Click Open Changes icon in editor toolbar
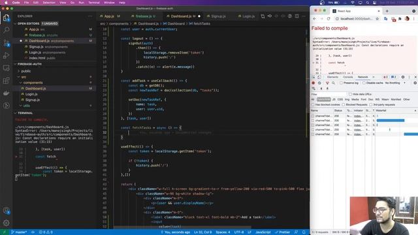 click(263, 16)
